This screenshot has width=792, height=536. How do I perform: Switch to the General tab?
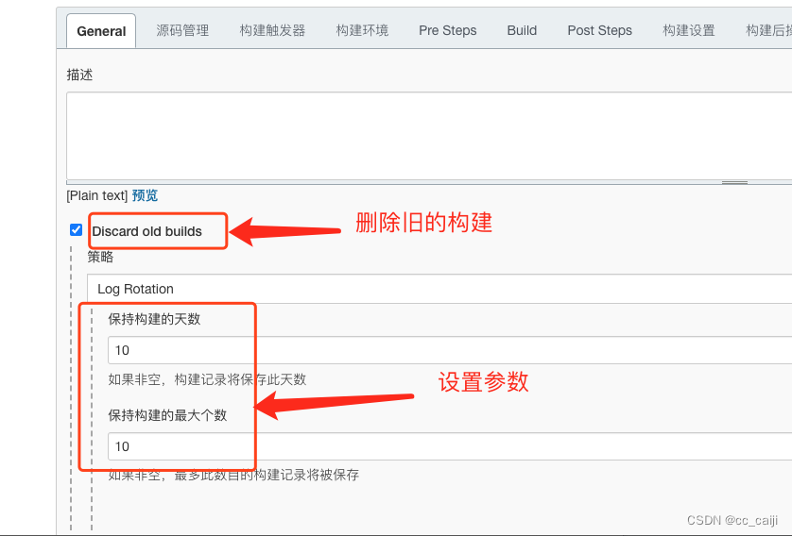[101, 31]
